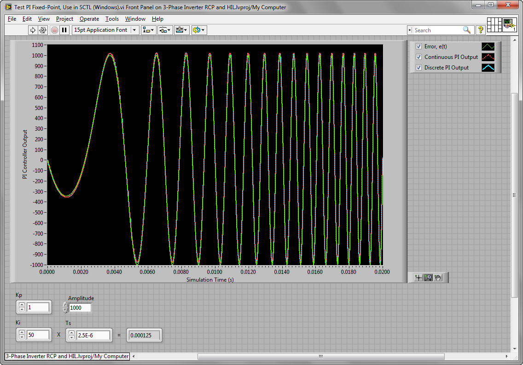Toggle the Discrete PI Output checkbox
The height and width of the screenshot is (365, 523).
coord(418,67)
